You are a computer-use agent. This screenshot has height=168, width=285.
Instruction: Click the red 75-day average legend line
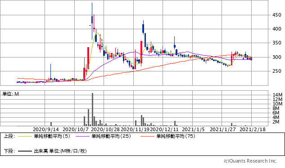(147, 136)
